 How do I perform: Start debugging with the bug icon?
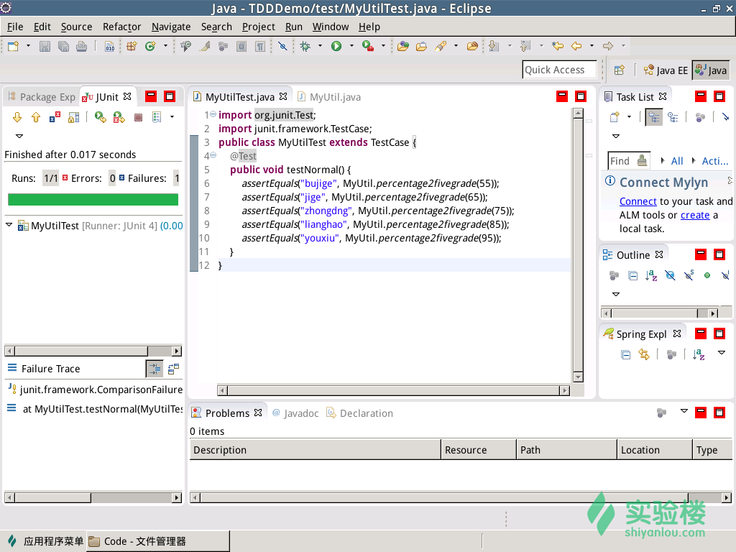pyautogui.click(x=305, y=46)
